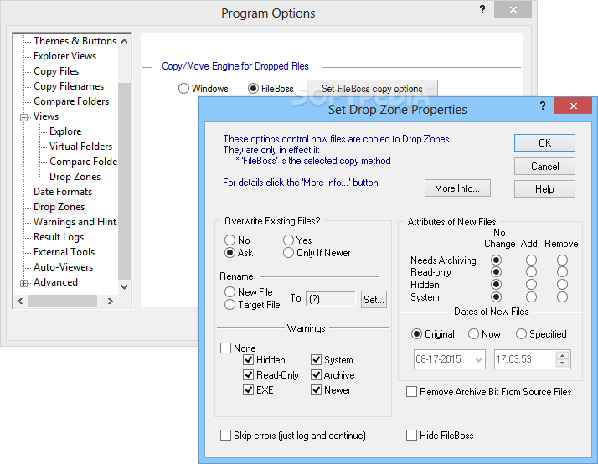Open the More Info... button

click(457, 188)
